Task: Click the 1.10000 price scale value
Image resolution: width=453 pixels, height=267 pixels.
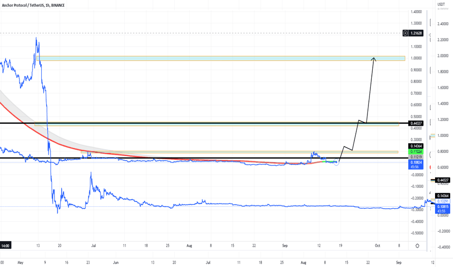Action: click(416, 47)
